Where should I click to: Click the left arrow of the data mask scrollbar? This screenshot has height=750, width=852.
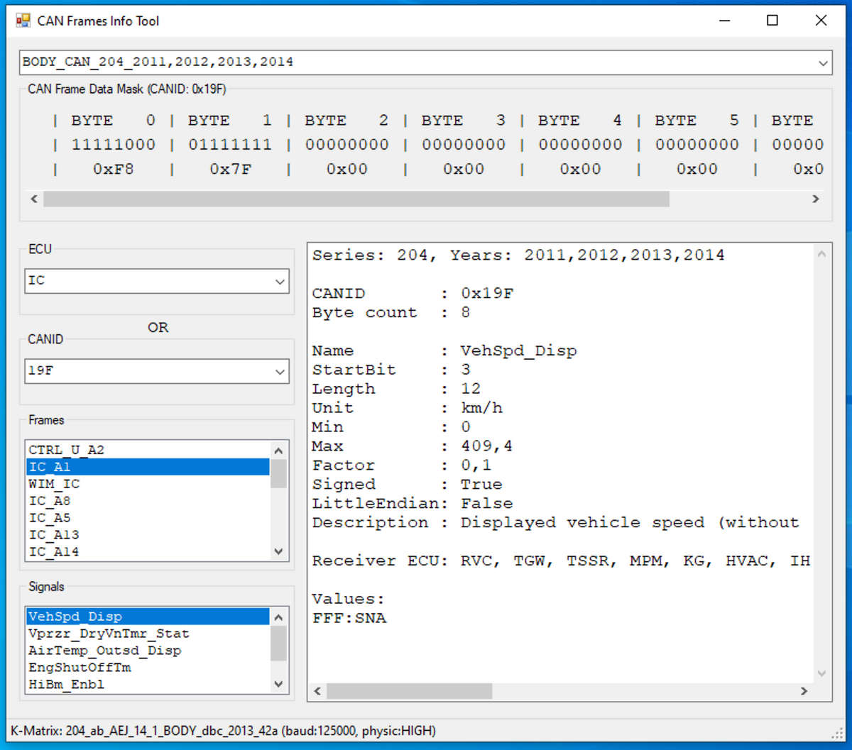coord(34,199)
